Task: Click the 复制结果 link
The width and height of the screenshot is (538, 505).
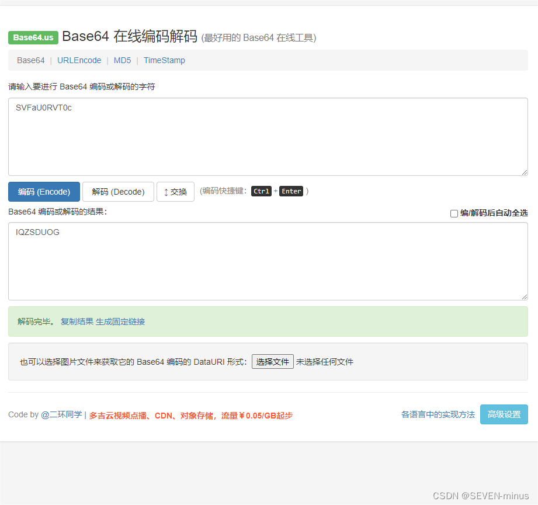Action: [x=77, y=321]
